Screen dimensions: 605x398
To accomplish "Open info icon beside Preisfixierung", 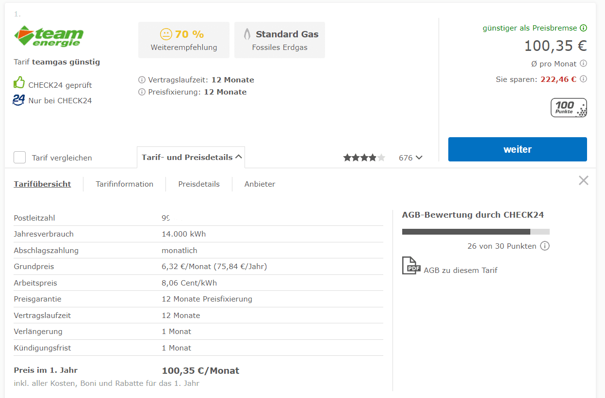I will click(142, 92).
